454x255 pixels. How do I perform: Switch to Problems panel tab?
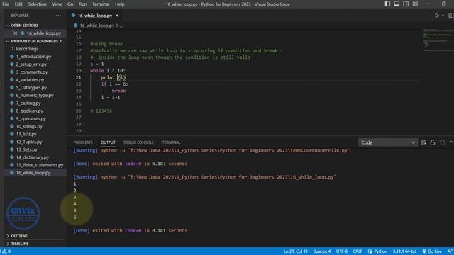click(x=83, y=142)
